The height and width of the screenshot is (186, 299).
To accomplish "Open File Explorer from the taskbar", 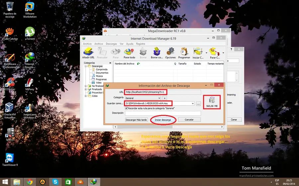I will 17,182.
